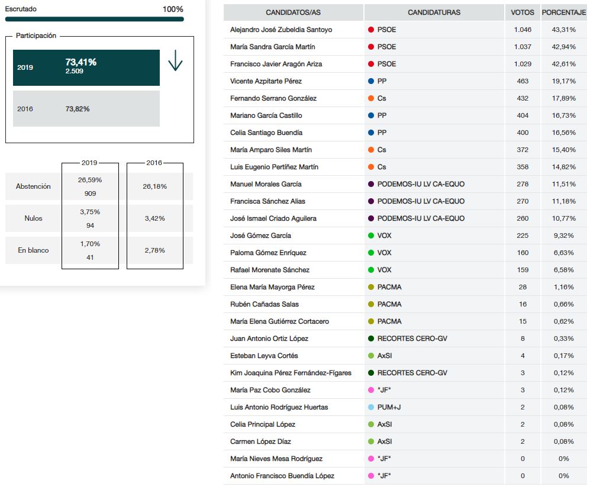
Task: Click the purple PODEMOS dot beside Manuel Morales García
Action: (x=371, y=184)
